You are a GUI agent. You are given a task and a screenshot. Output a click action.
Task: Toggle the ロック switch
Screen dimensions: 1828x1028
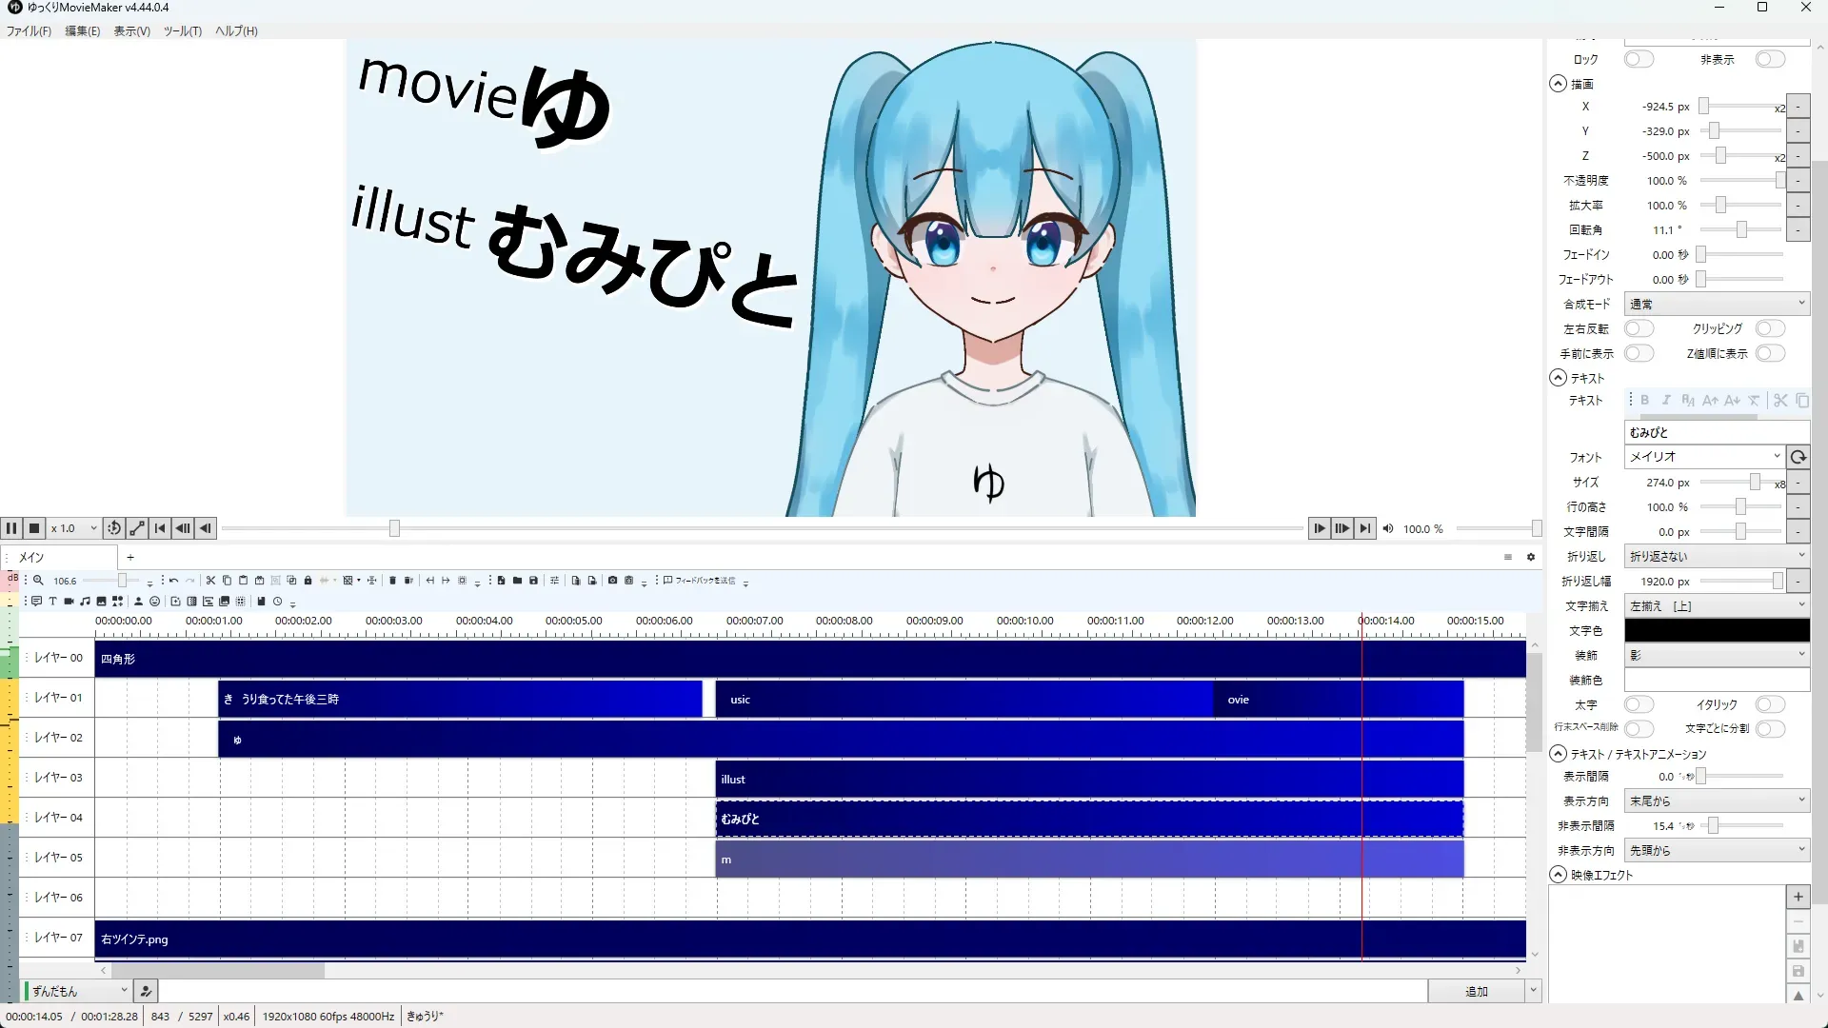pos(1639,60)
